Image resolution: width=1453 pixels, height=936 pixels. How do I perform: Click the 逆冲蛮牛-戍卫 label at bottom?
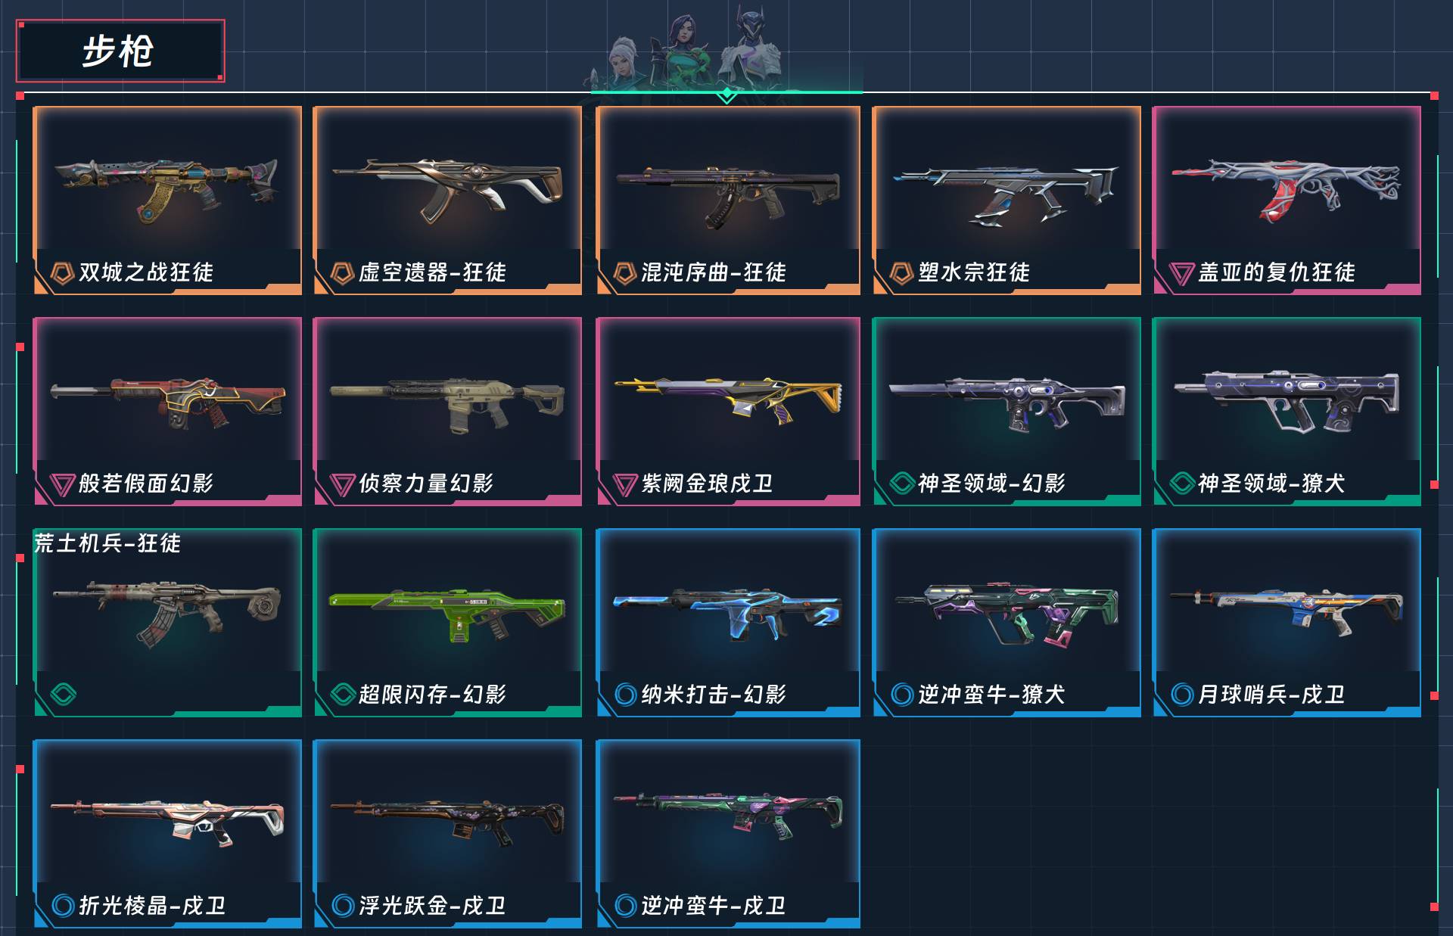coord(713,905)
